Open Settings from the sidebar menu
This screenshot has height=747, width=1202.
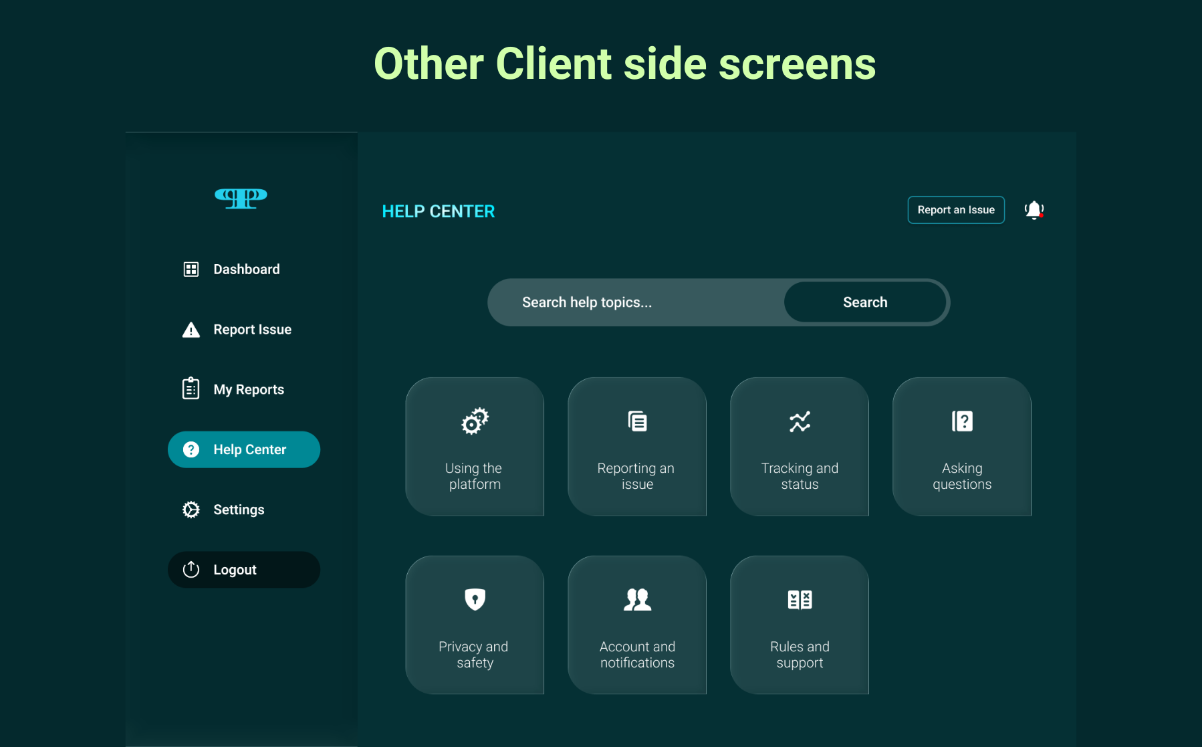[238, 510]
